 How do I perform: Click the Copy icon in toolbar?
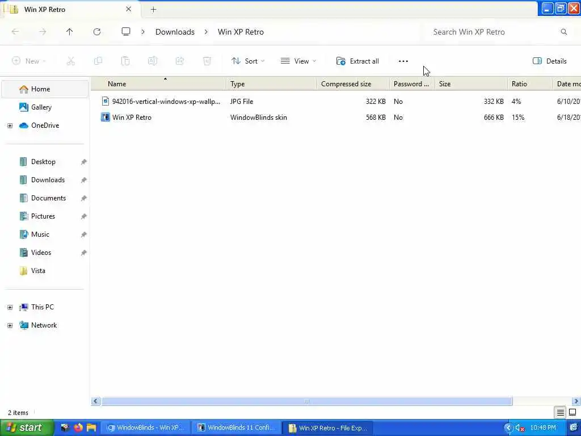[x=98, y=61]
